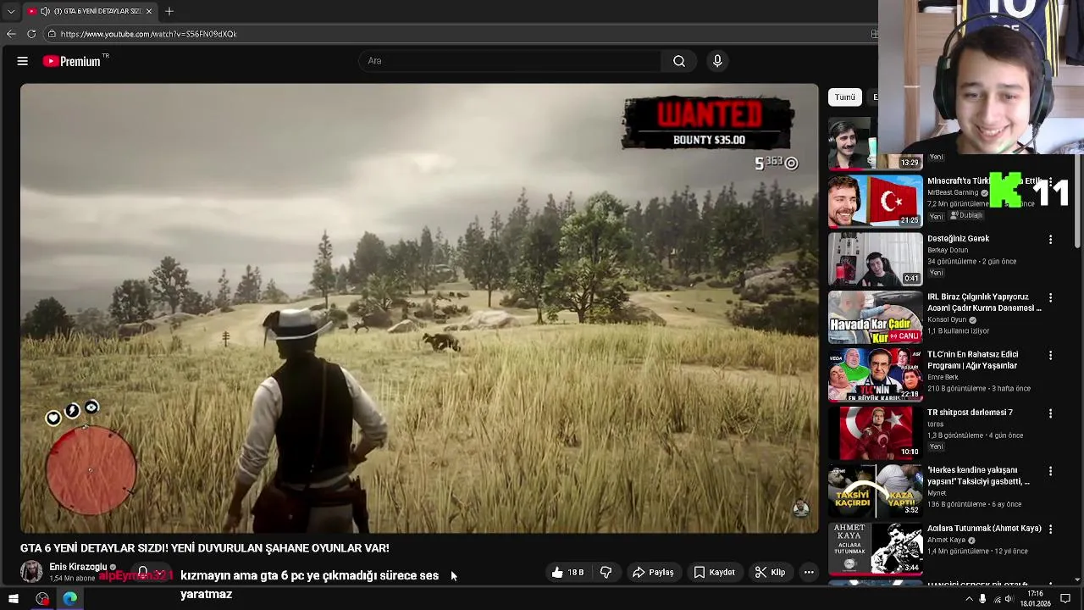Mute the tab via speaker icon
The image size is (1084, 610).
click(45, 11)
